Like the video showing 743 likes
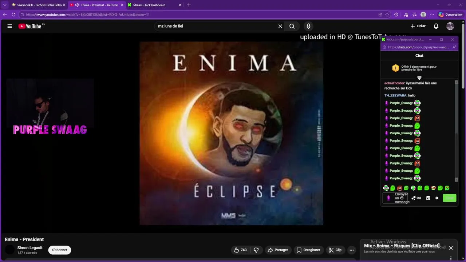 tap(240, 250)
